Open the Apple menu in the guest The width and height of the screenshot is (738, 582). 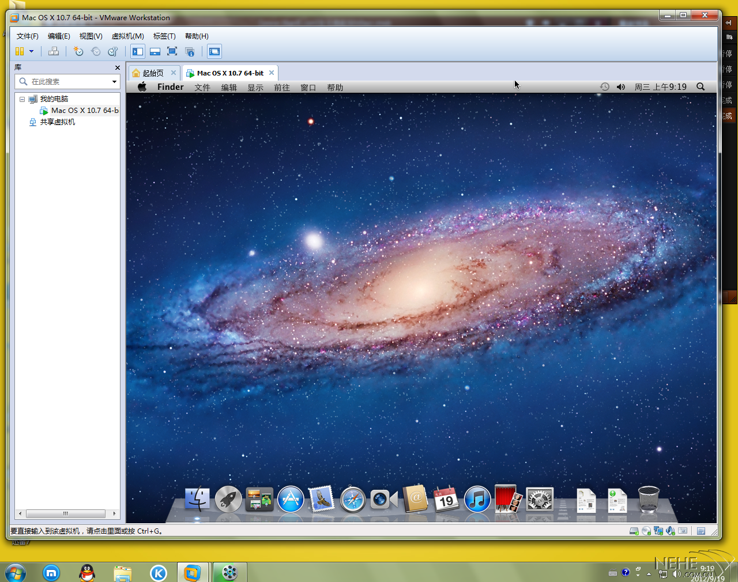pyautogui.click(x=142, y=87)
